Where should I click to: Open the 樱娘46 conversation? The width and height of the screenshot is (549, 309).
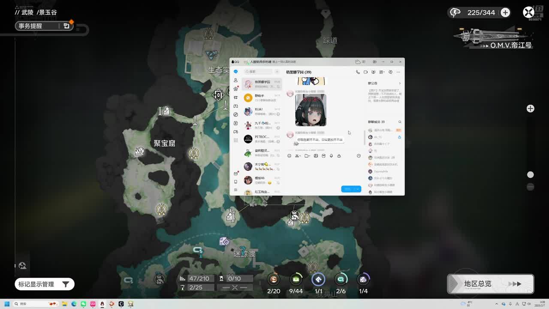click(x=262, y=180)
